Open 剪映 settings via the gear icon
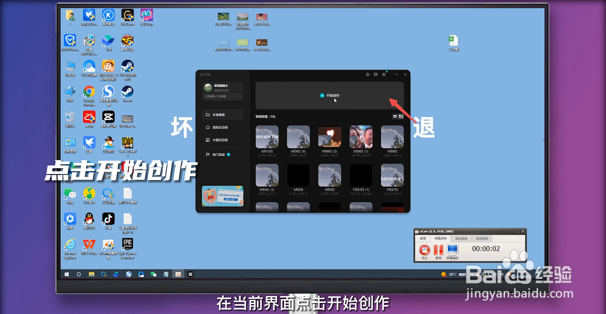606x314 pixels. (384, 74)
